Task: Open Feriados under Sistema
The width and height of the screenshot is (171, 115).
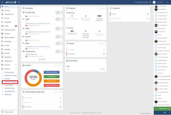Action: (7, 79)
